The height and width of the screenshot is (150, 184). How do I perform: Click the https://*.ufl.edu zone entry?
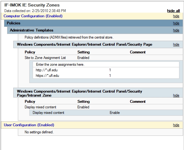[x=47, y=76]
